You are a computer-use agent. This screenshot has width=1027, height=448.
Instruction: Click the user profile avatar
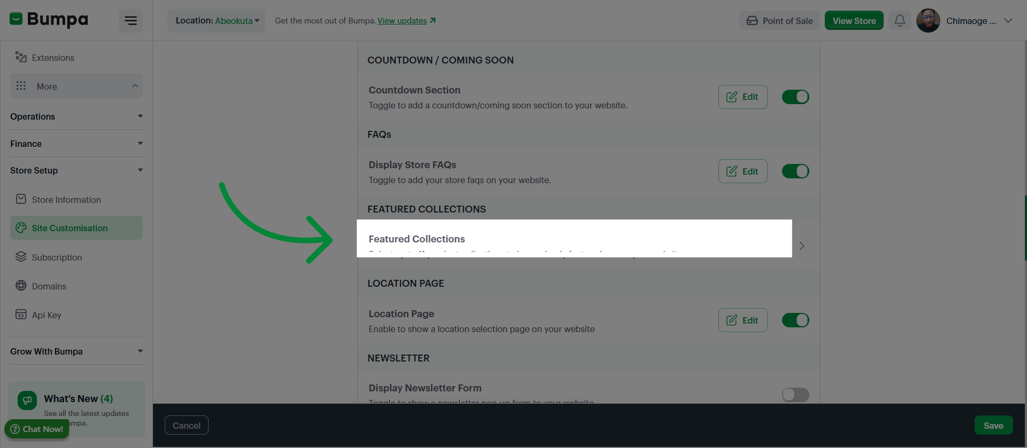[928, 20]
